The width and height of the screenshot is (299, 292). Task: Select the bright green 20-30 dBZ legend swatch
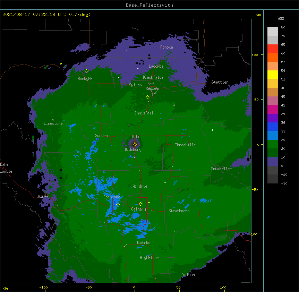[x=273, y=144]
